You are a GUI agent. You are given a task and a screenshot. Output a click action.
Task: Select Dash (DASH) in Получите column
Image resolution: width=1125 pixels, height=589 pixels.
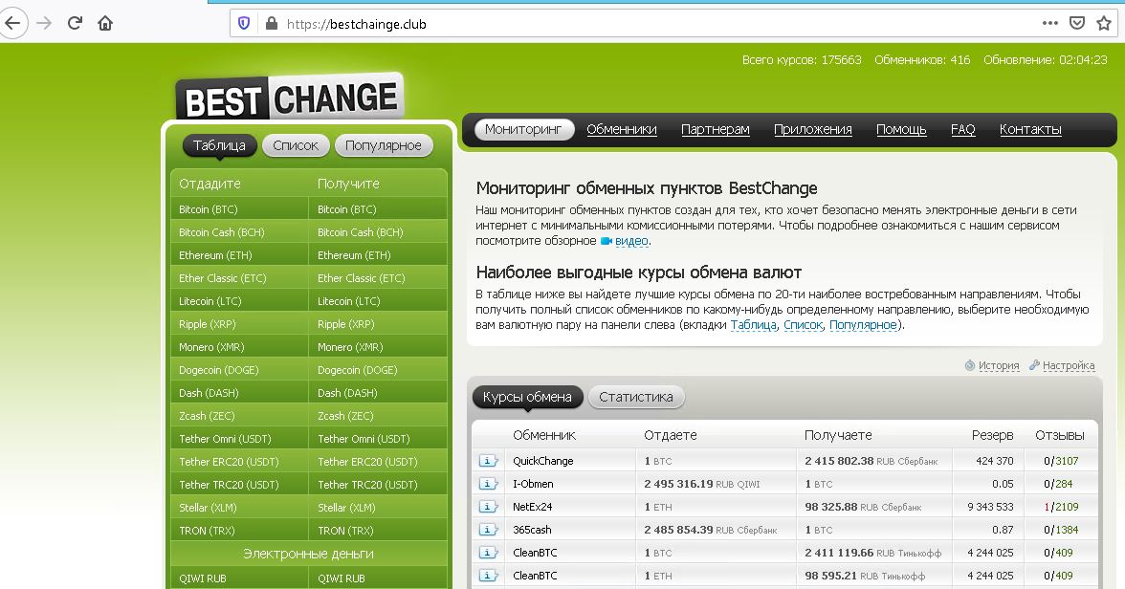pos(378,393)
